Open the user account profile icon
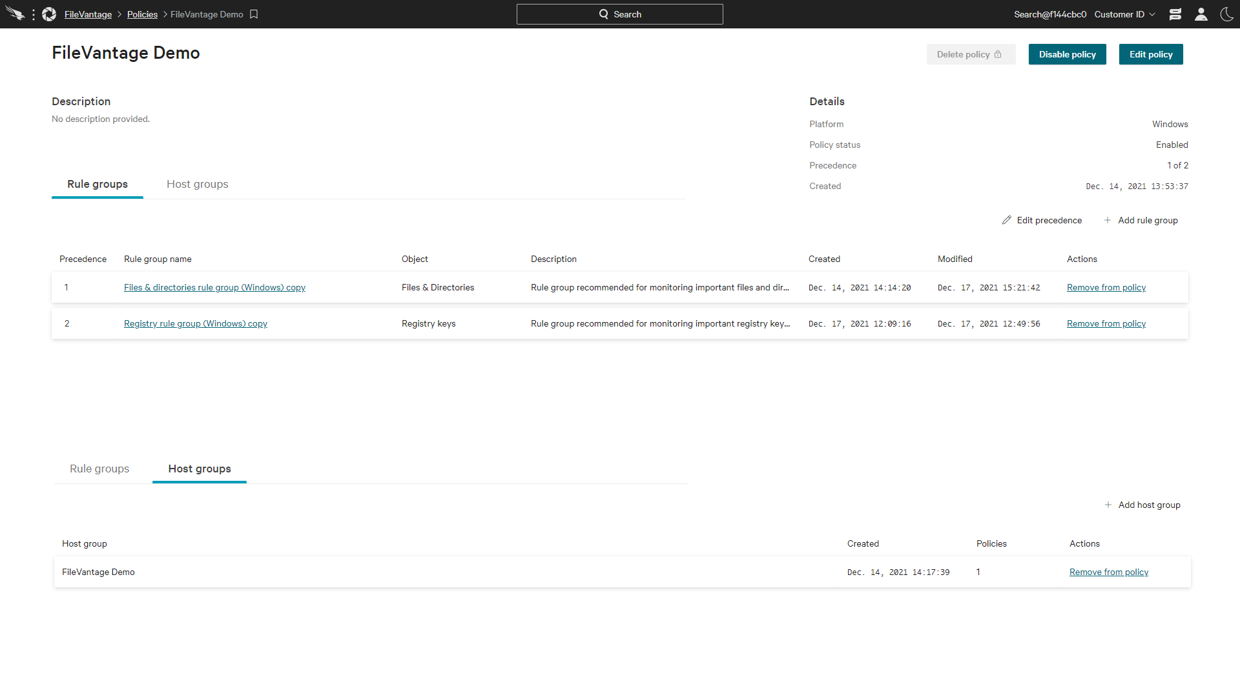 (x=1201, y=14)
